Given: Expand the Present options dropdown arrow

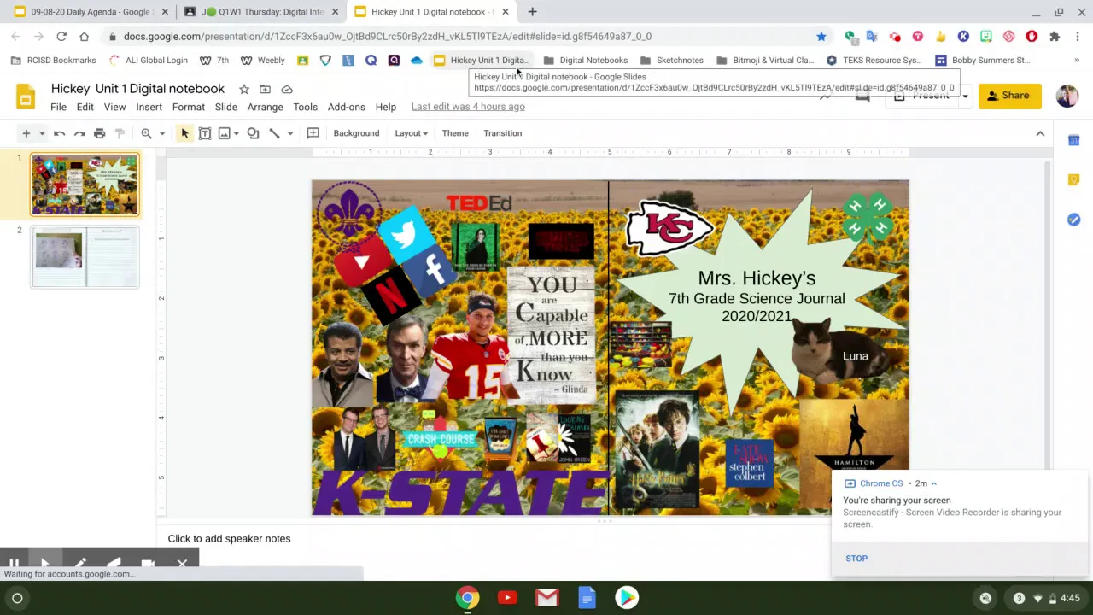Looking at the screenshot, I should click(965, 96).
